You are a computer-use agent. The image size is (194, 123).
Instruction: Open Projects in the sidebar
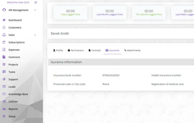[13, 65]
